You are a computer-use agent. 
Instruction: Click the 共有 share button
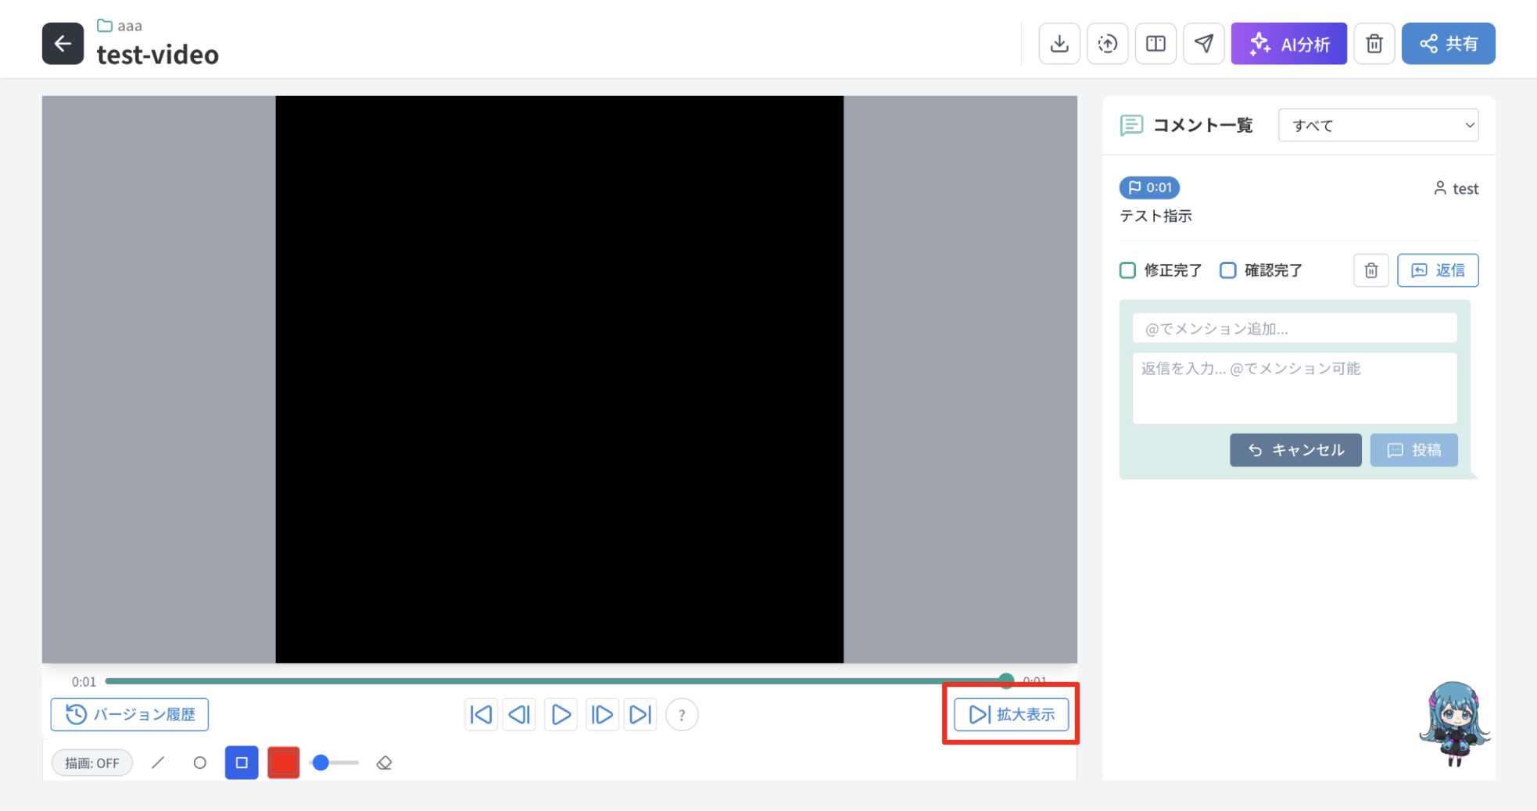1449,44
